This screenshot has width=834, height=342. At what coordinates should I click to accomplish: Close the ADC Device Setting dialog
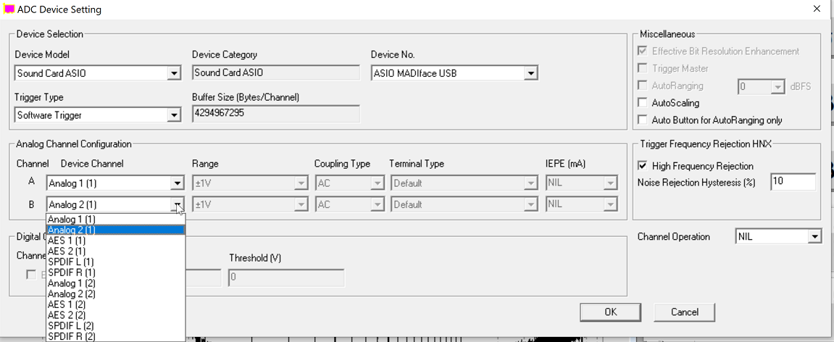[x=817, y=9]
